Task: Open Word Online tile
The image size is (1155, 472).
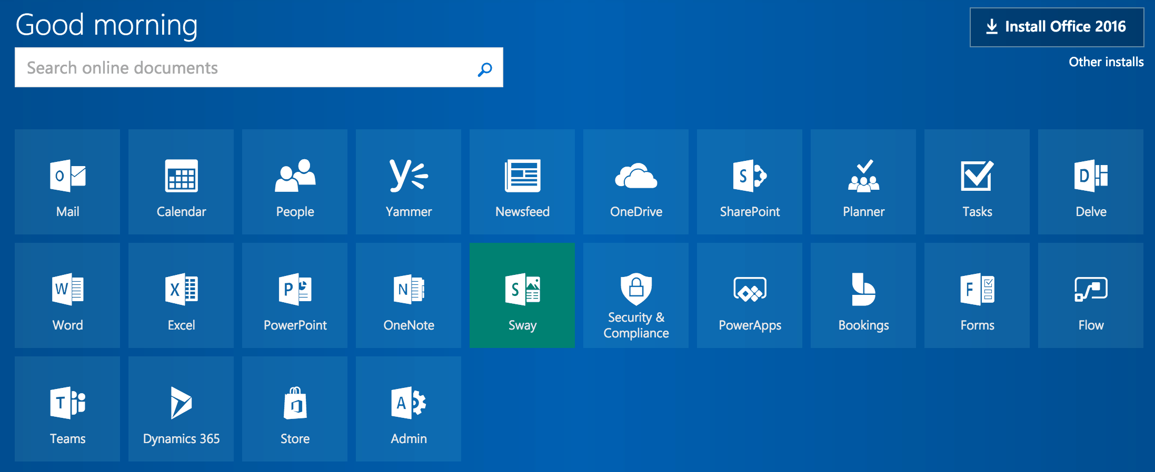Action: [67, 295]
